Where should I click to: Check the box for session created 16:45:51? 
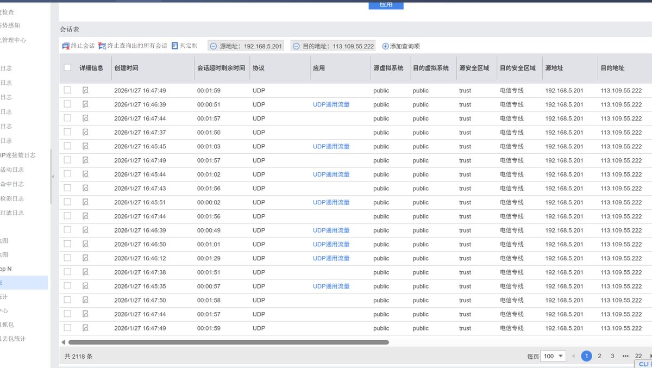click(67, 202)
